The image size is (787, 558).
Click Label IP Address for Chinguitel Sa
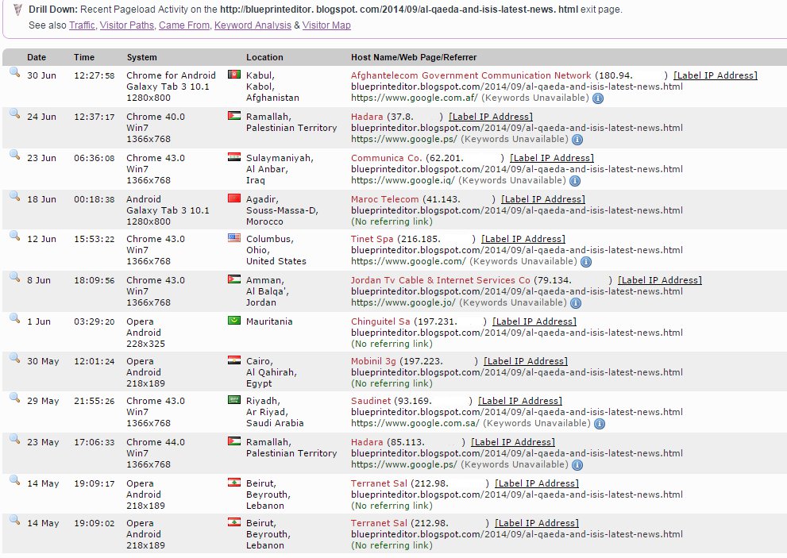[534, 321]
